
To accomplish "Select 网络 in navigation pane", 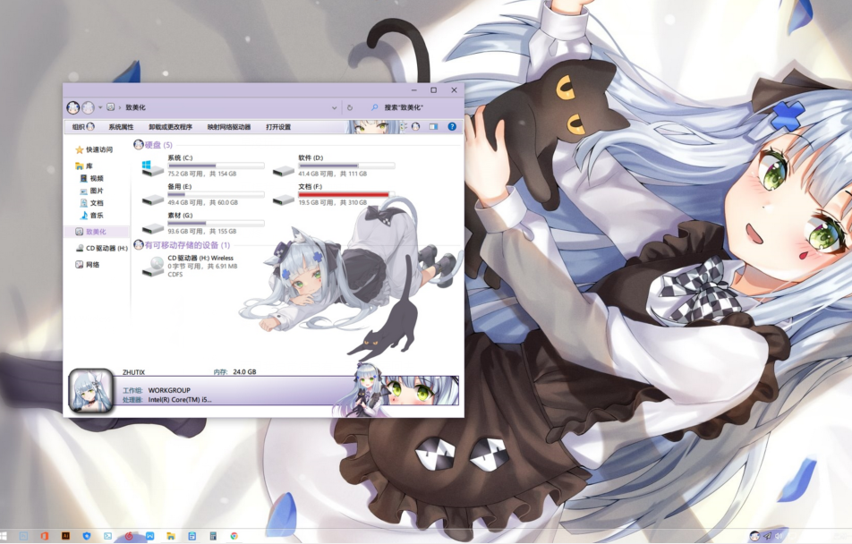I will (x=88, y=265).
